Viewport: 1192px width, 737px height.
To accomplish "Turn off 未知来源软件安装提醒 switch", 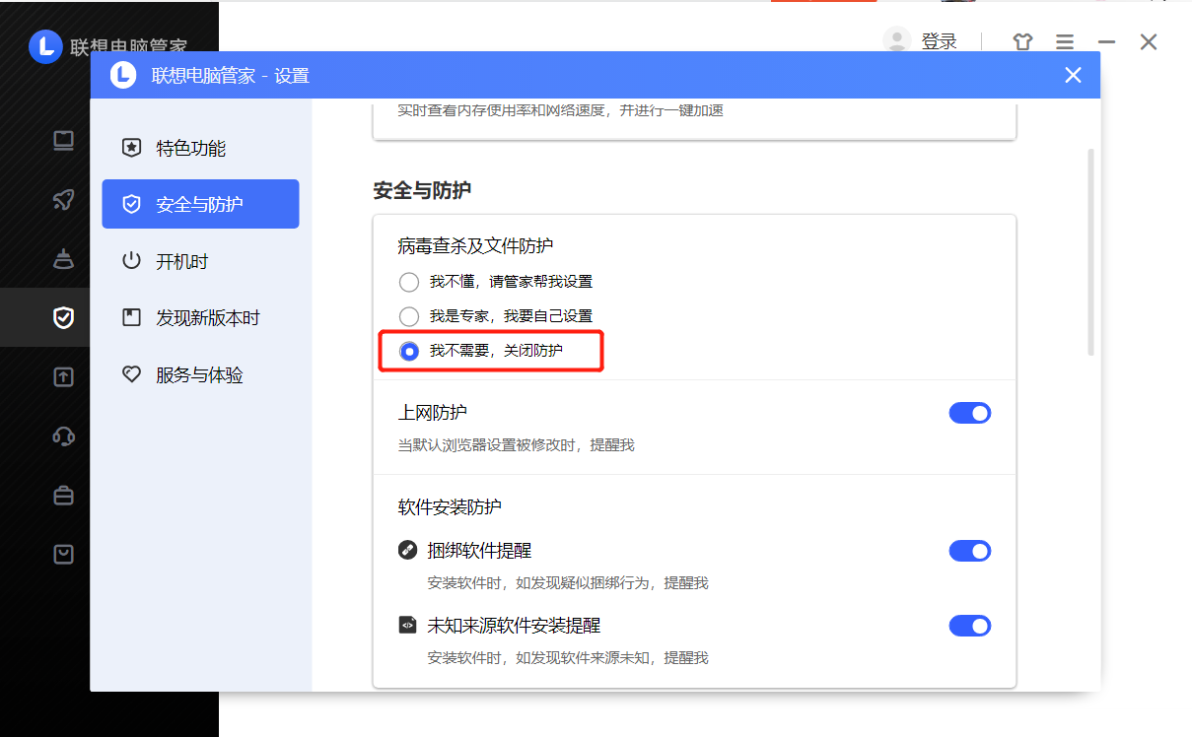I will click(969, 626).
